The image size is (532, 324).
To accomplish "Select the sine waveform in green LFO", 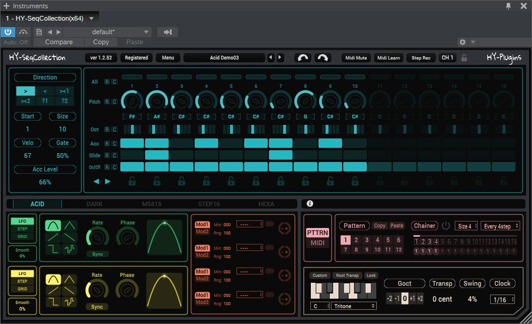I will pyautogui.click(x=53, y=226).
